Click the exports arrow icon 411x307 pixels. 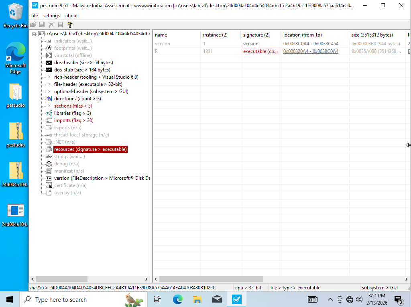click(x=49, y=128)
